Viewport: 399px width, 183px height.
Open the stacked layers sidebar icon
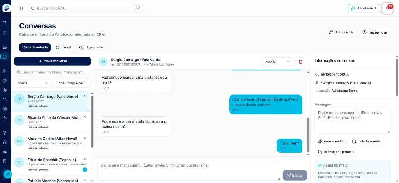(4, 142)
